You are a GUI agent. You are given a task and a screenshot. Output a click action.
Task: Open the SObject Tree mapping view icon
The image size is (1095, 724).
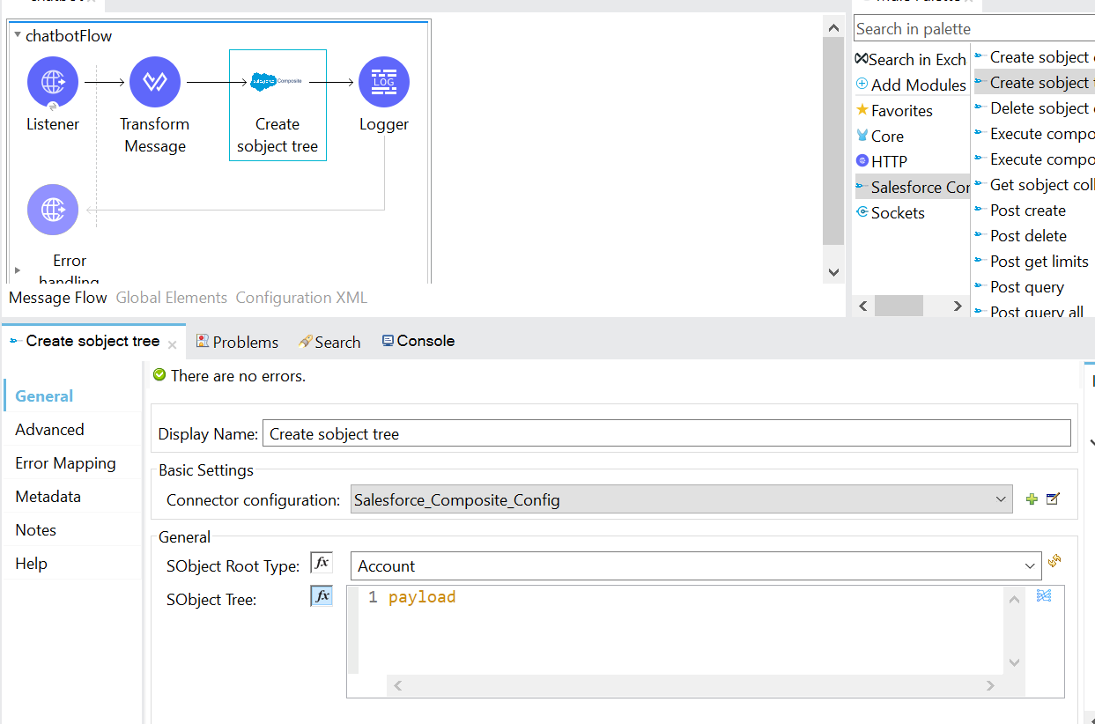coord(1044,596)
